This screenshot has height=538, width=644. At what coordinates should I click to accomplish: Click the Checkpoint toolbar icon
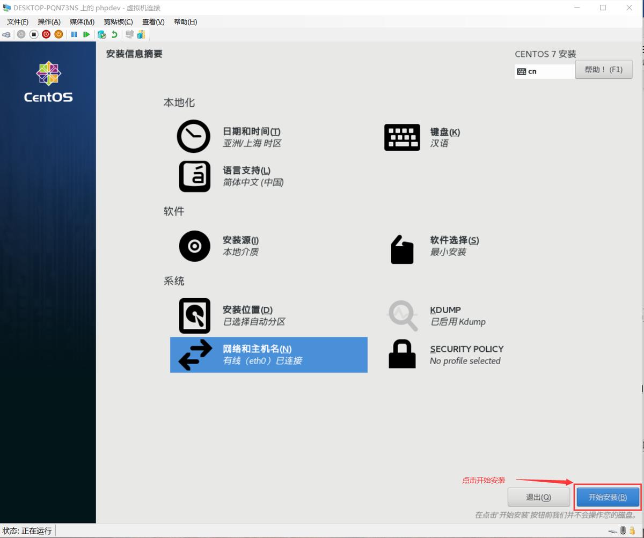(x=101, y=34)
